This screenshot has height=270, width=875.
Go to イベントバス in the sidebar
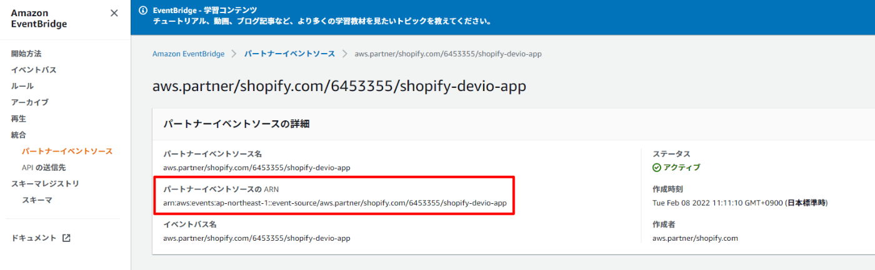(x=34, y=70)
